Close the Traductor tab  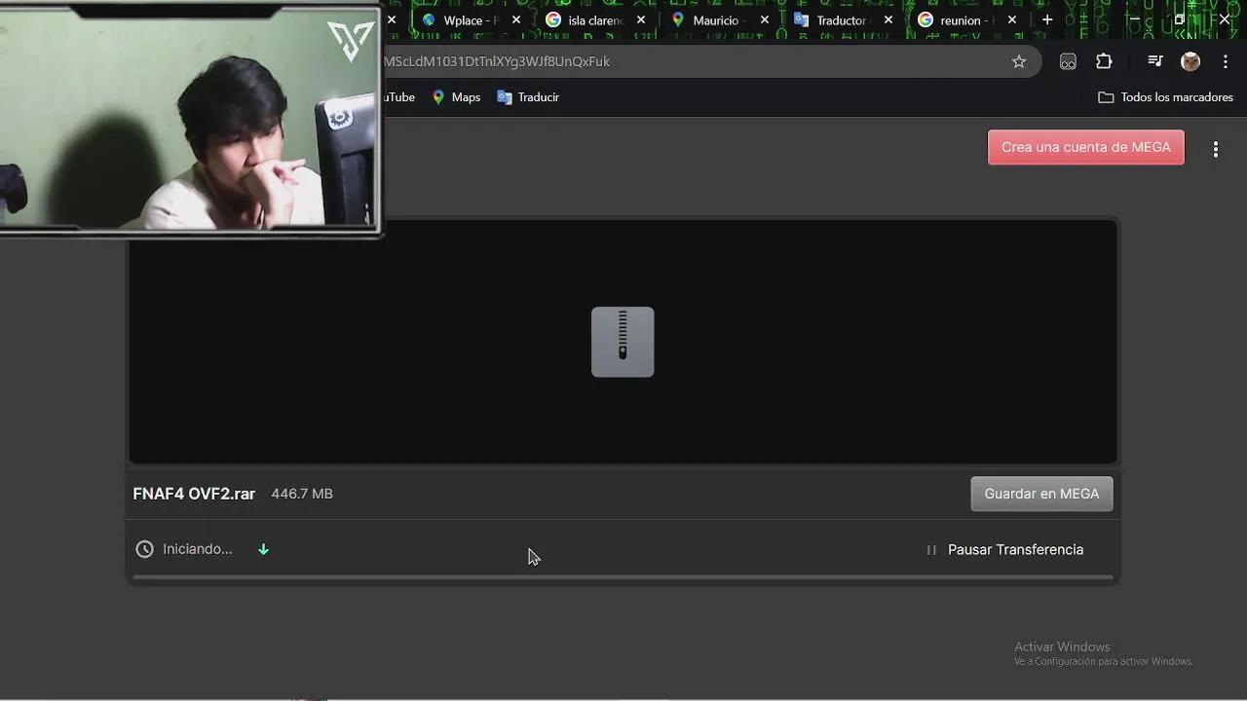(x=888, y=19)
